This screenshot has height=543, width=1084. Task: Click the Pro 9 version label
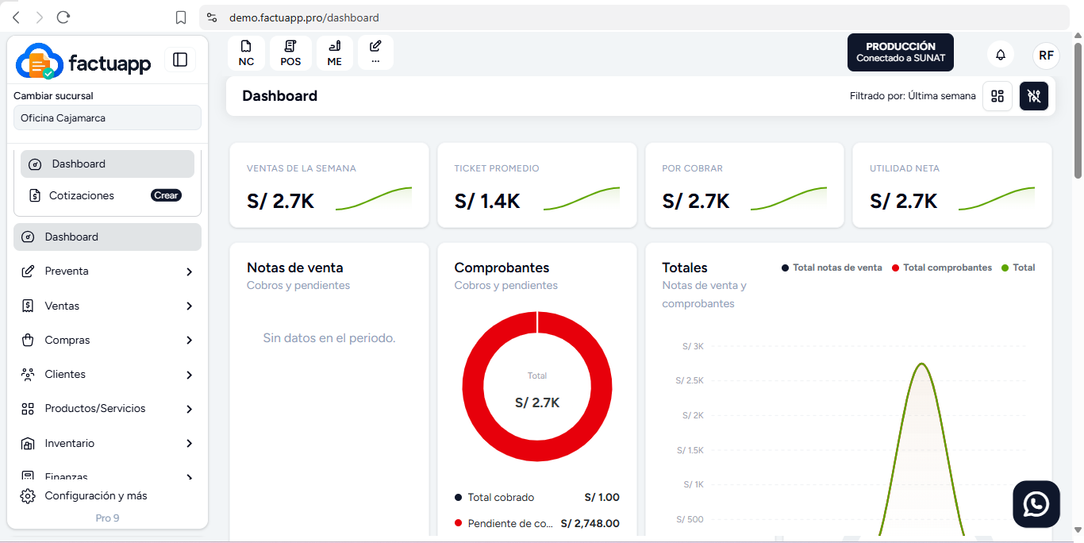point(107,518)
